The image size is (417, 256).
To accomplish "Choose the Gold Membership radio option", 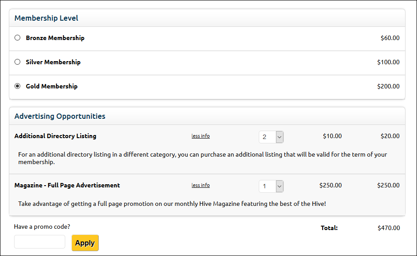I will click(x=18, y=86).
